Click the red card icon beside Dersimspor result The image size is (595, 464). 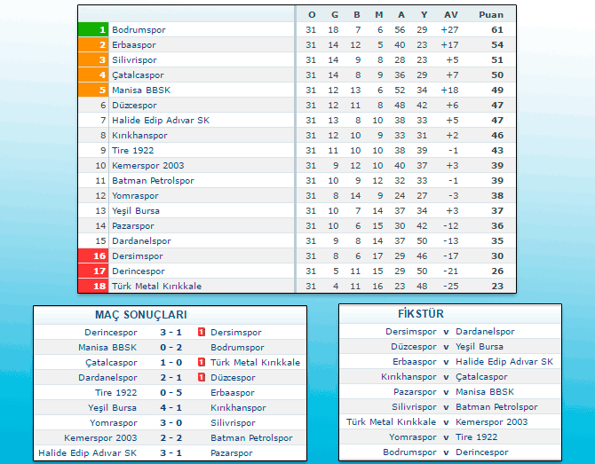click(x=202, y=332)
